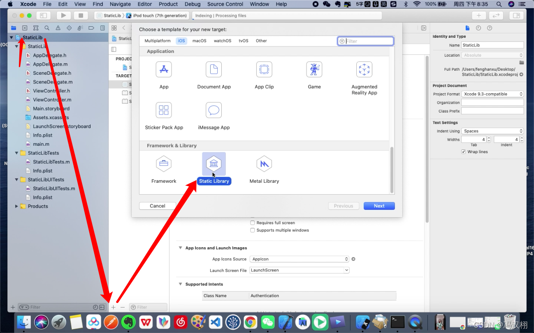Open the Breakpoint navigator
This screenshot has height=333, width=534.
coord(91,28)
